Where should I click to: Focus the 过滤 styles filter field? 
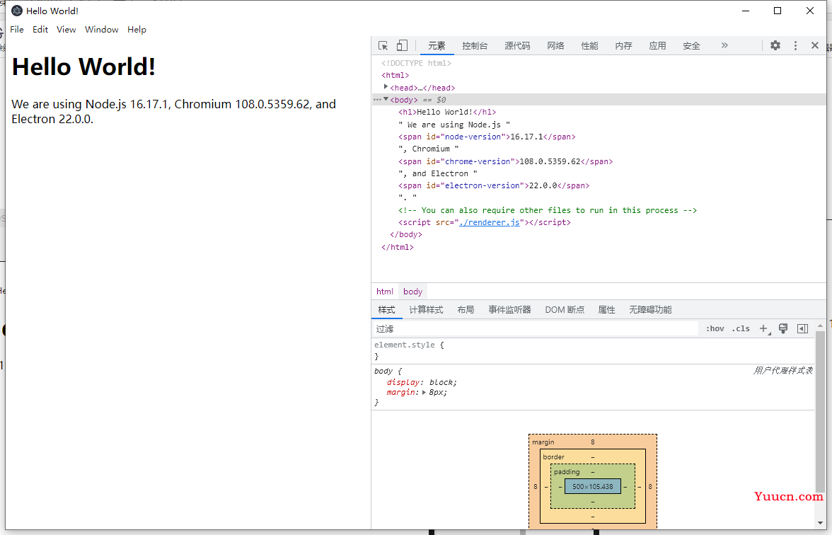pos(536,329)
